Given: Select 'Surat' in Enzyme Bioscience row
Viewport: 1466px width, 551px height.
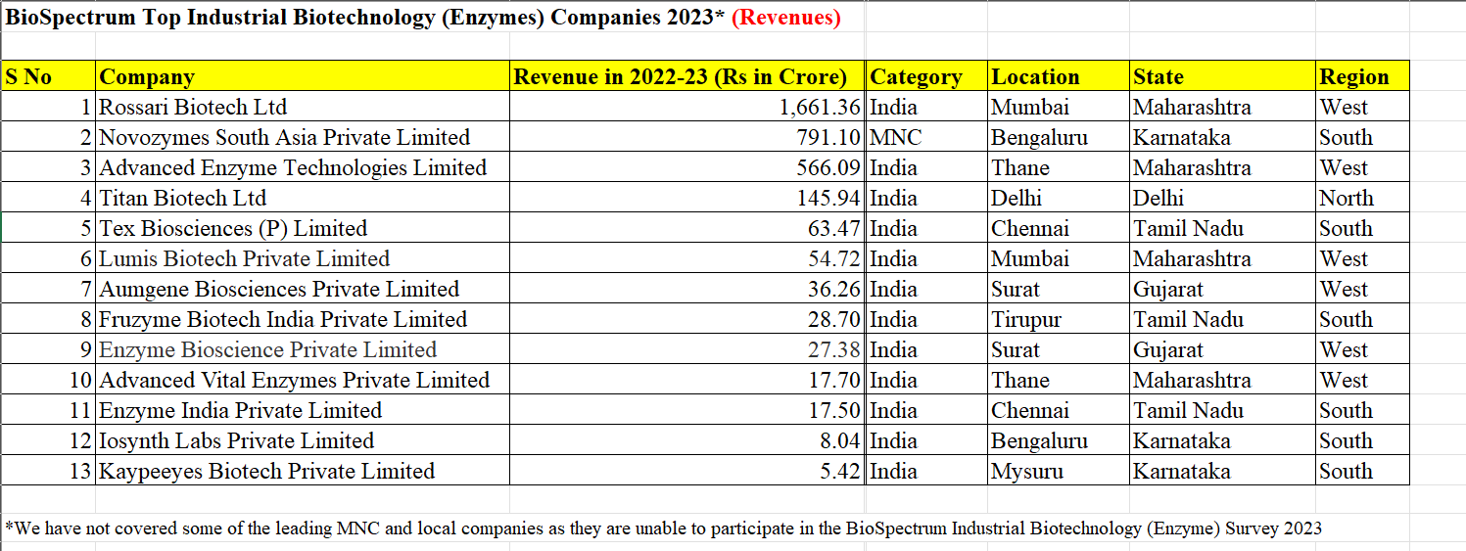Looking at the screenshot, I should pos(1060,349).
